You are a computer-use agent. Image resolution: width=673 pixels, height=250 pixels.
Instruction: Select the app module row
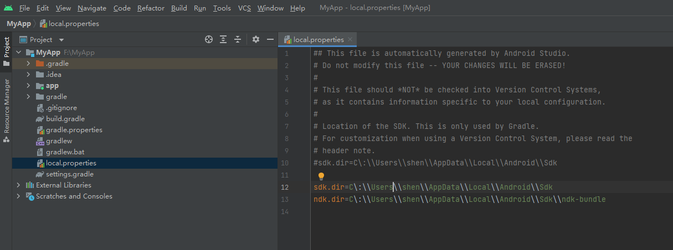[145, 86]
